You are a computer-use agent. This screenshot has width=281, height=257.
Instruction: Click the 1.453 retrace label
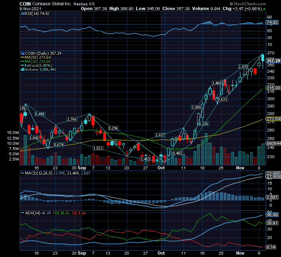tap(145, 159)
